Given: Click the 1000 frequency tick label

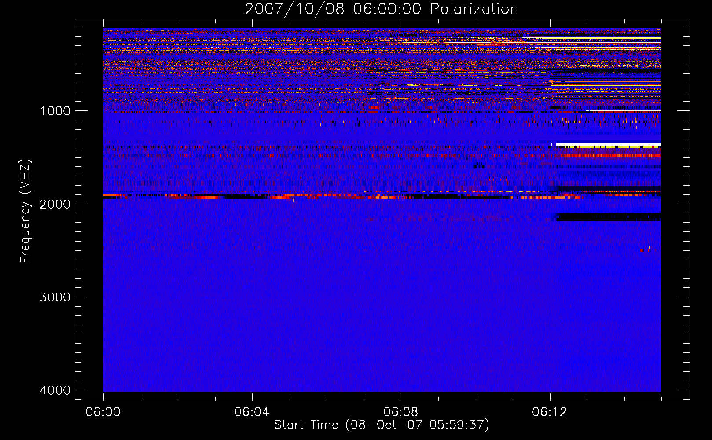Looking at the screenshot, I should (x=55, y=111).
